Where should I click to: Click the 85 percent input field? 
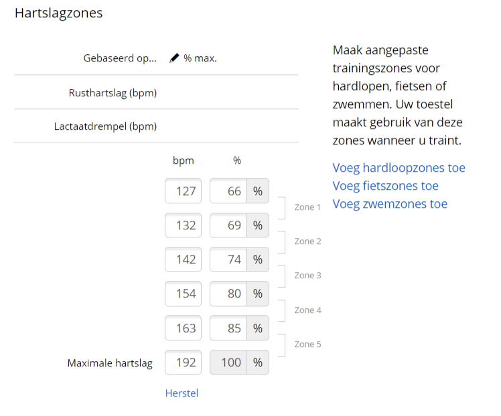coord(228,328)
